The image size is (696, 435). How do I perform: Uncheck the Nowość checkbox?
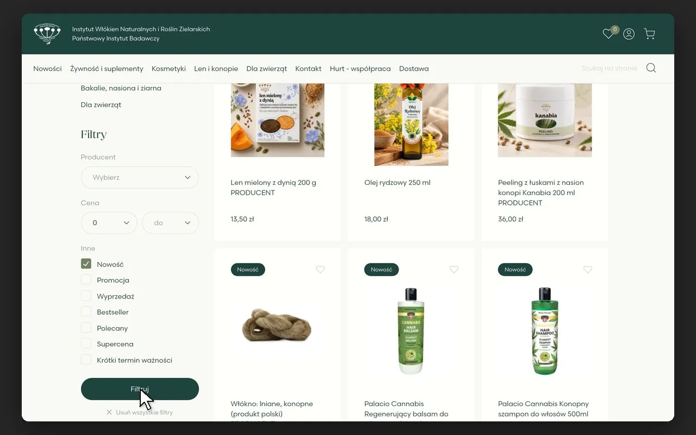click(x=86, y=264)
